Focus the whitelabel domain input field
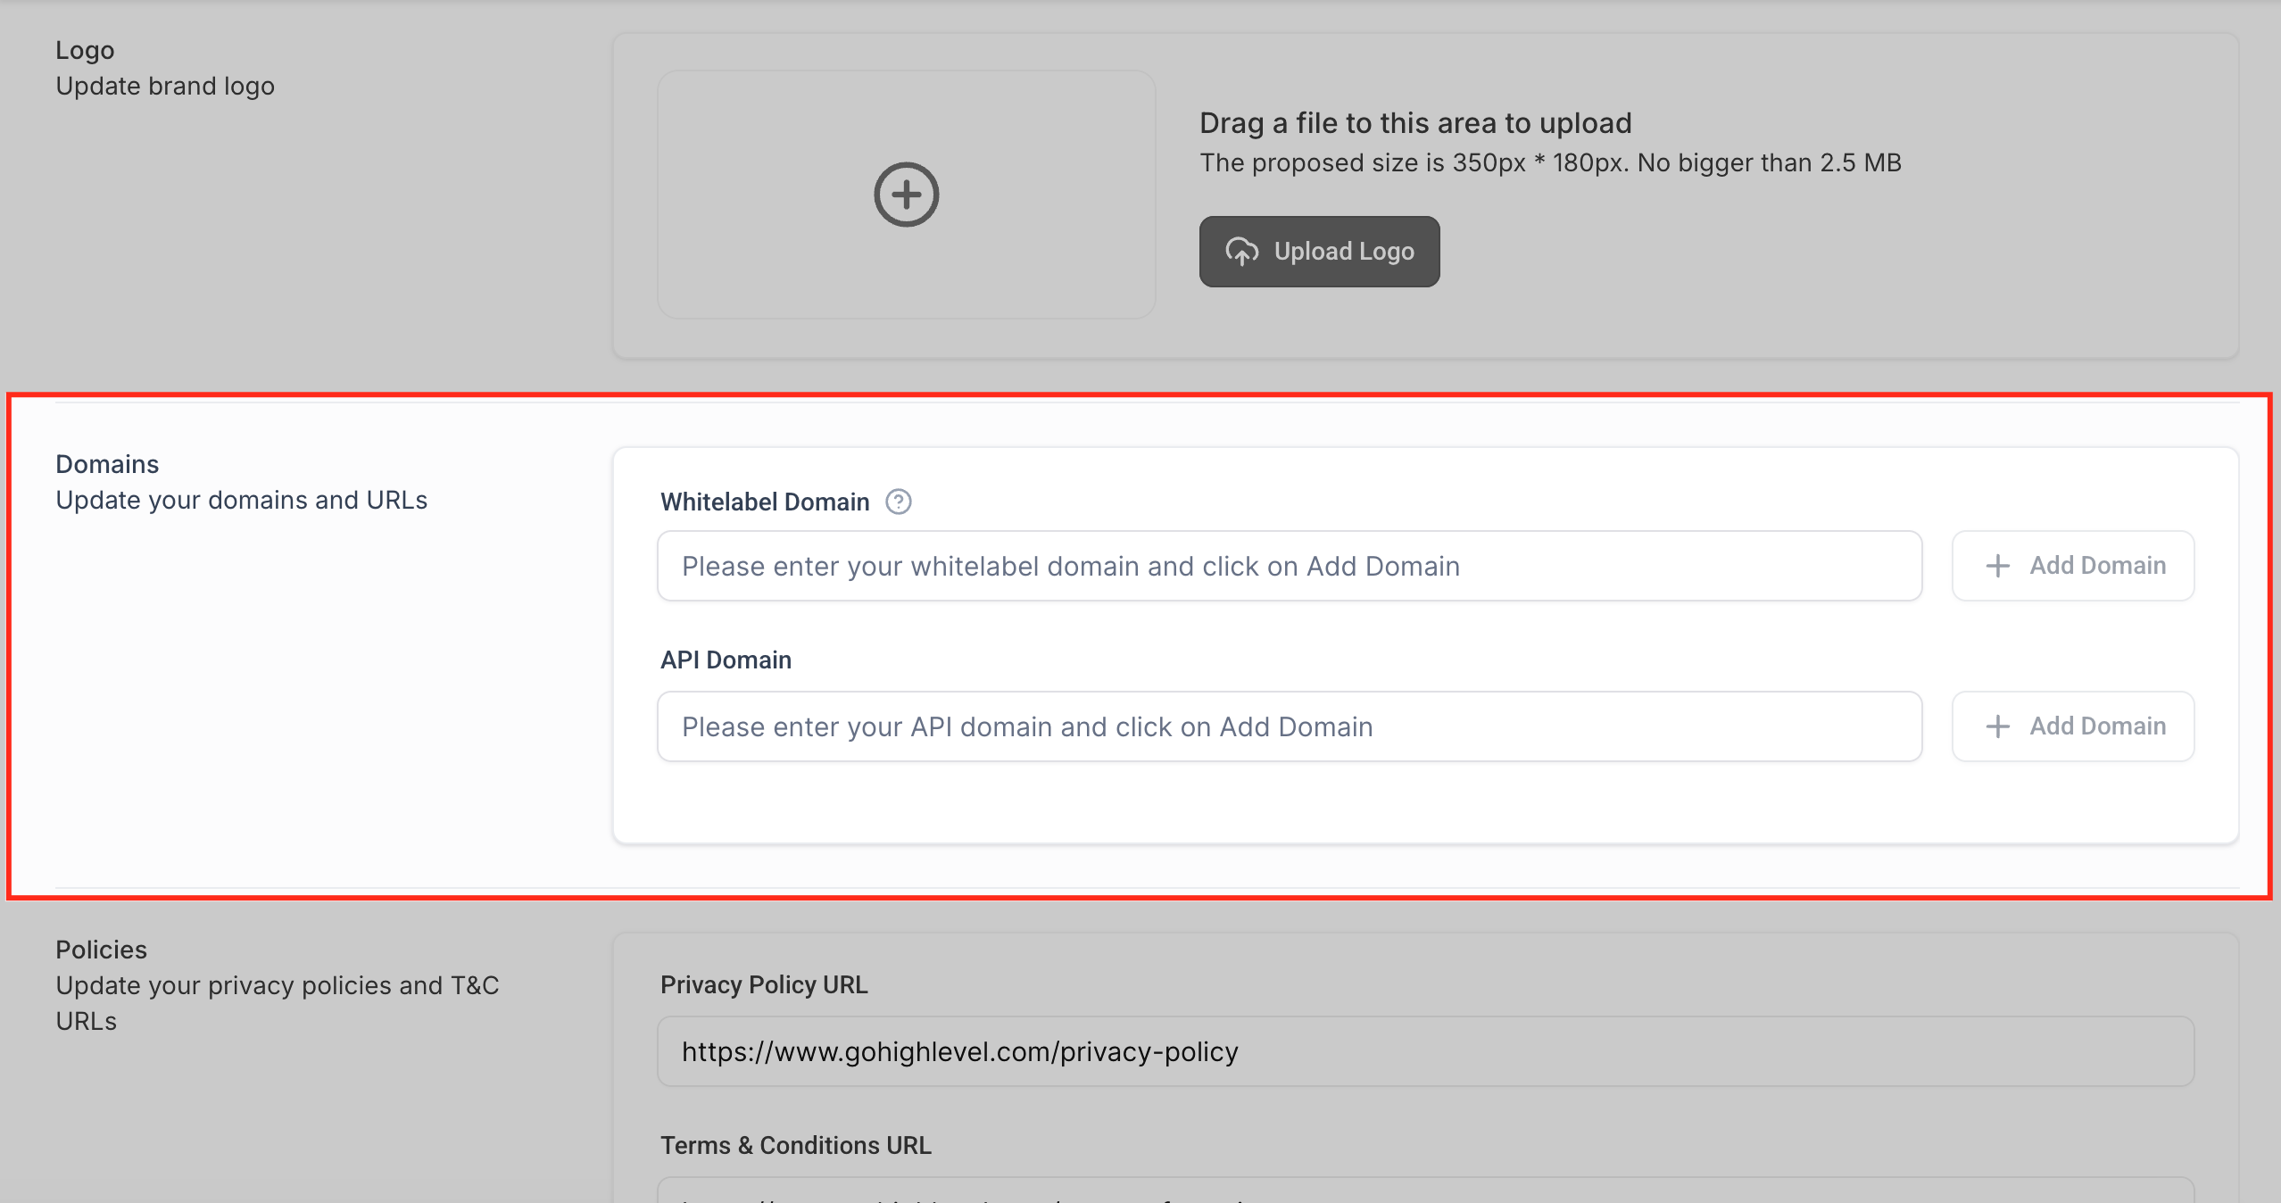The width and height of the screenshot is (2281, 1203). pos(1289,566)
